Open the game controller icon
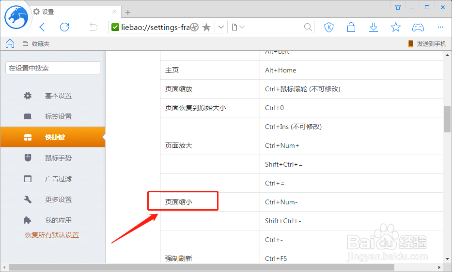Viewport: 452px width, 272px height. tap(418, 28)
